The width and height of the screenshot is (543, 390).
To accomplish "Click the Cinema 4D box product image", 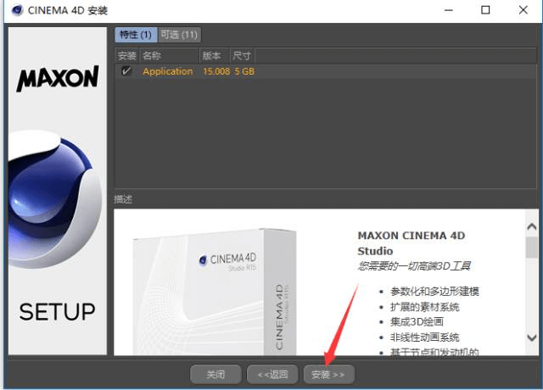I will point(215,292).
